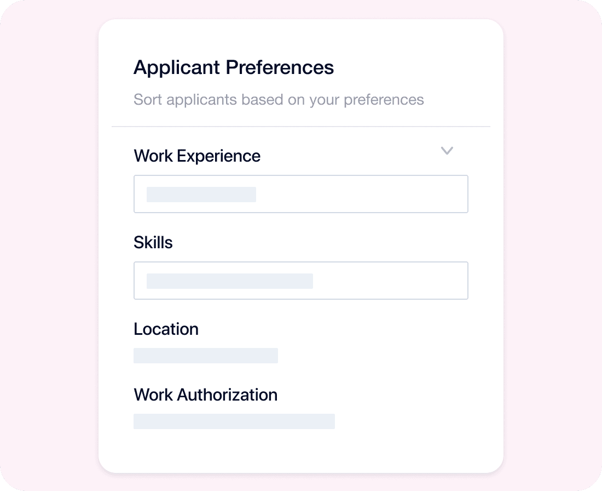Select the Location label
602x491 pixels.
pos(166,329)
